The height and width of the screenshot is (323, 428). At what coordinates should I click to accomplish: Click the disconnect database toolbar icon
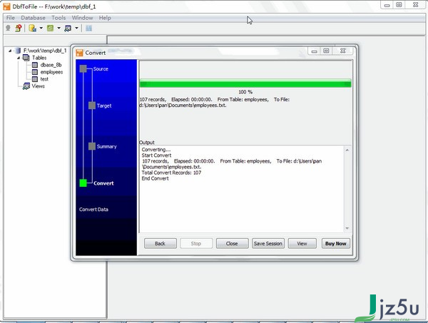pyautogui.click(x=19, y=28)
